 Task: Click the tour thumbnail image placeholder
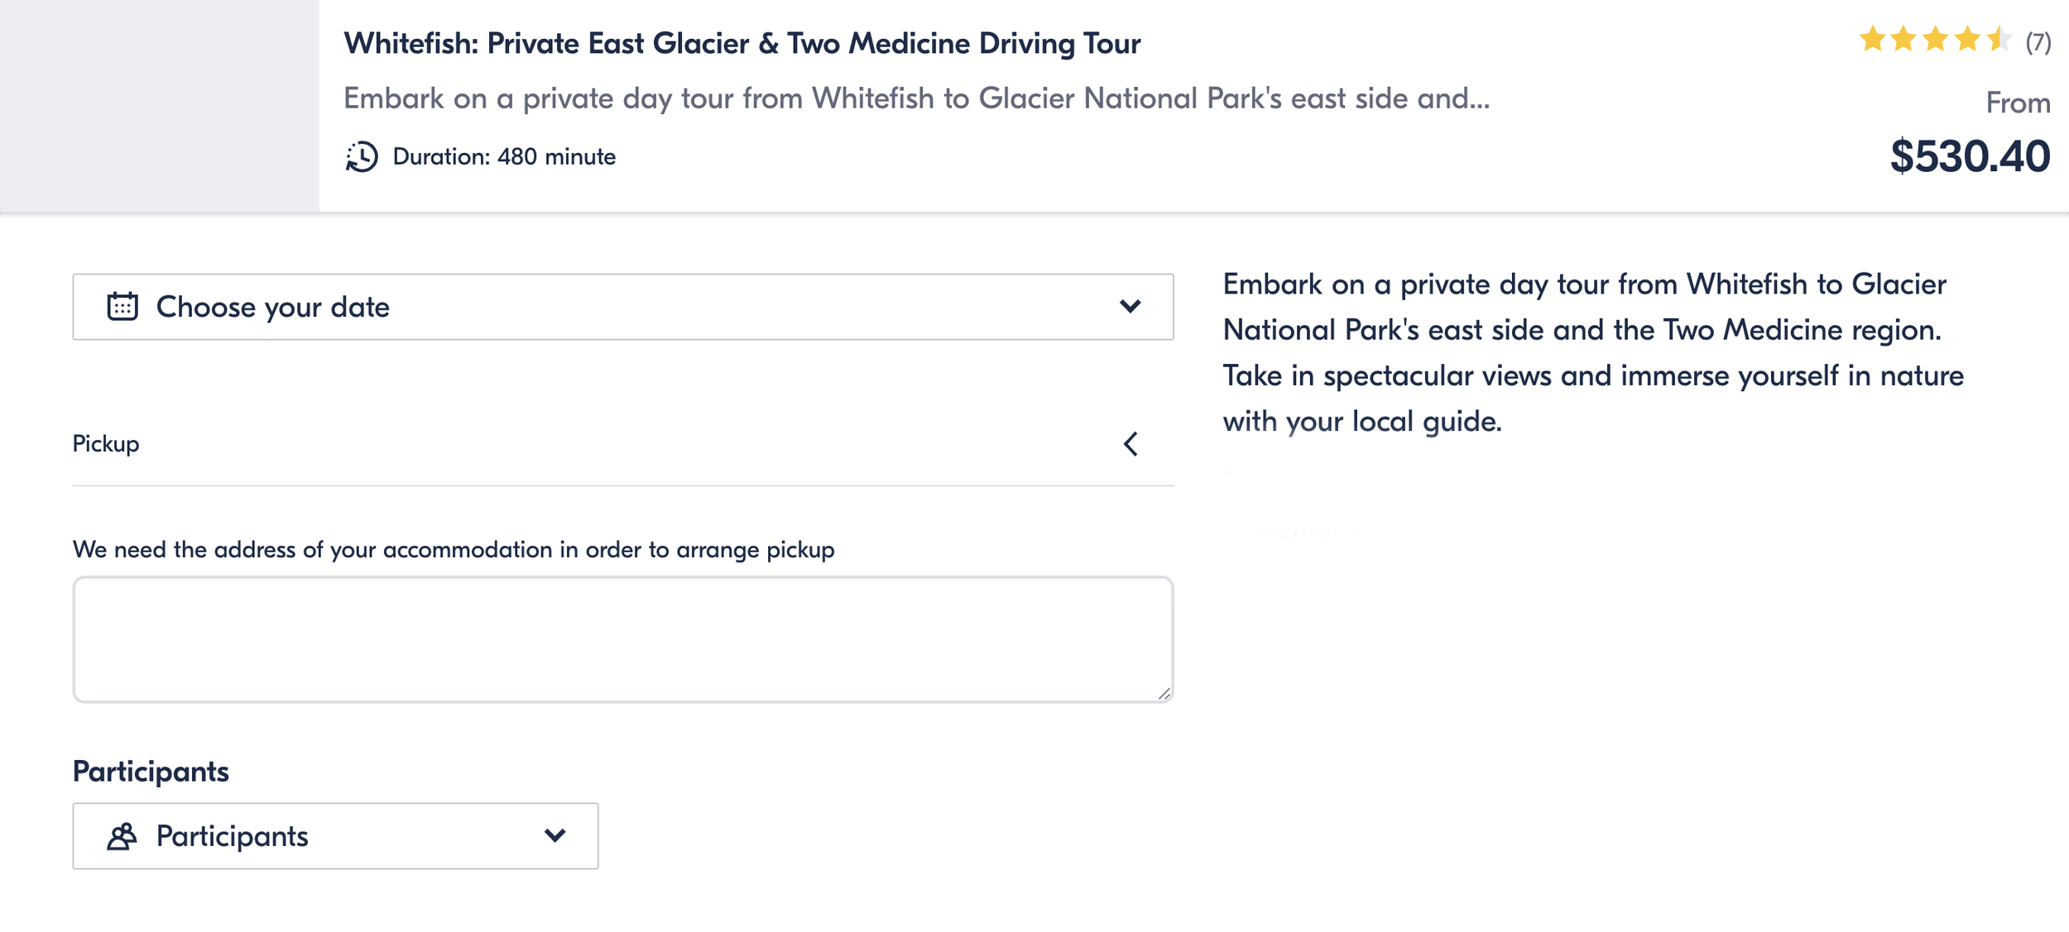(159, 105)
